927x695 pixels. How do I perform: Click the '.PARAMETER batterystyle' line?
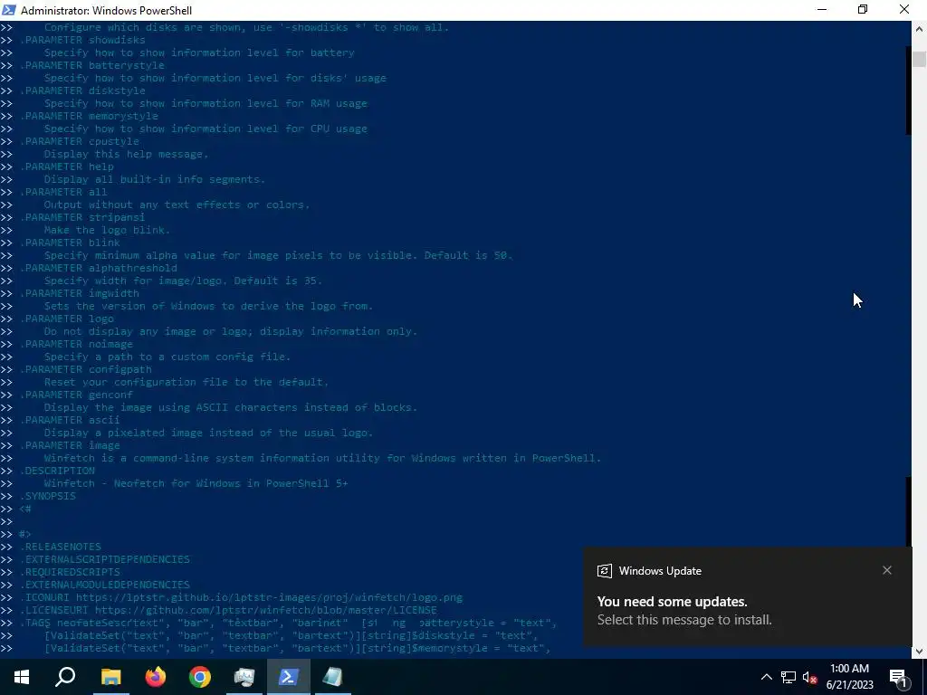coord(91,65)
